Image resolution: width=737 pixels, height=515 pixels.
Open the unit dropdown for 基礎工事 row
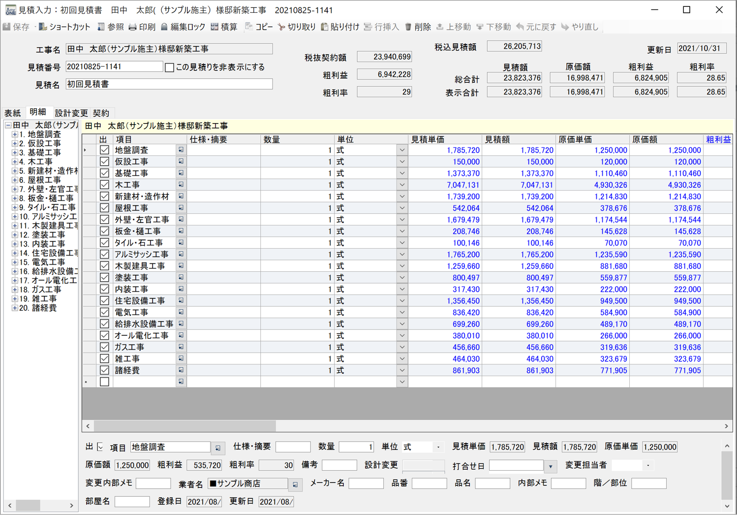(402, 173)
